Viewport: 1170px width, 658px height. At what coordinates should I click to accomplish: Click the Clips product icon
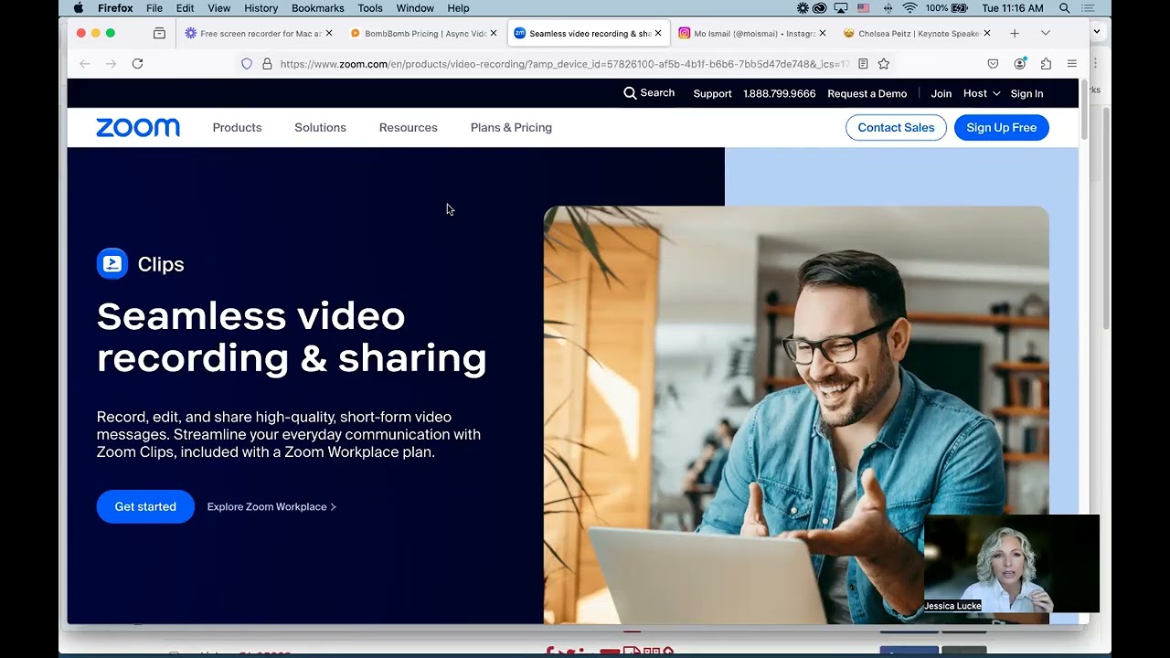point(112,264)
